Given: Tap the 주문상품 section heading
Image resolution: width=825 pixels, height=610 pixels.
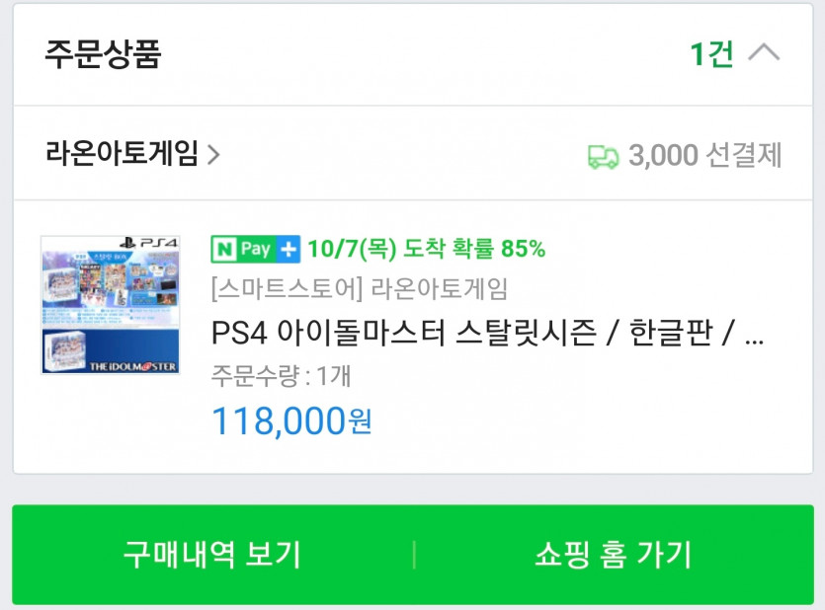Looking at the screenshot, I should (x=103, y=53).
